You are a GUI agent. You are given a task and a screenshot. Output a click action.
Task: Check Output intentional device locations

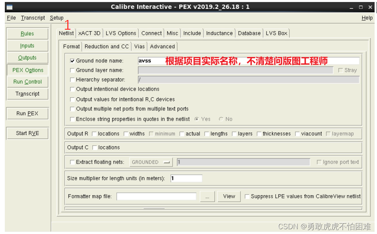[x=72, y=89]
